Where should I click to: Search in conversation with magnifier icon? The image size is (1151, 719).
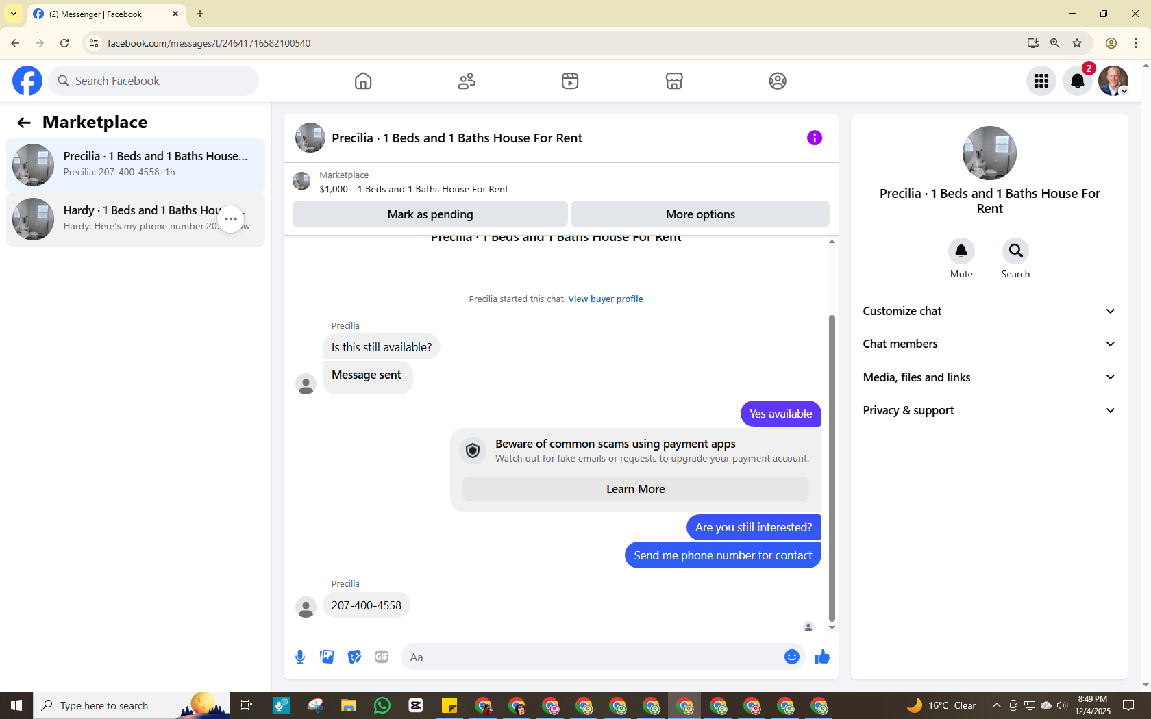pyautogui.click(x=1015, y=251)
